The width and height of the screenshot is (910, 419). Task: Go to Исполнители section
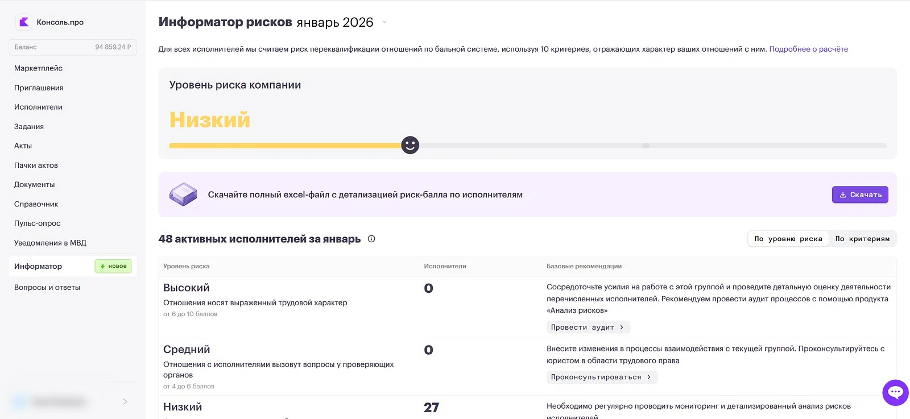(38, 107)
